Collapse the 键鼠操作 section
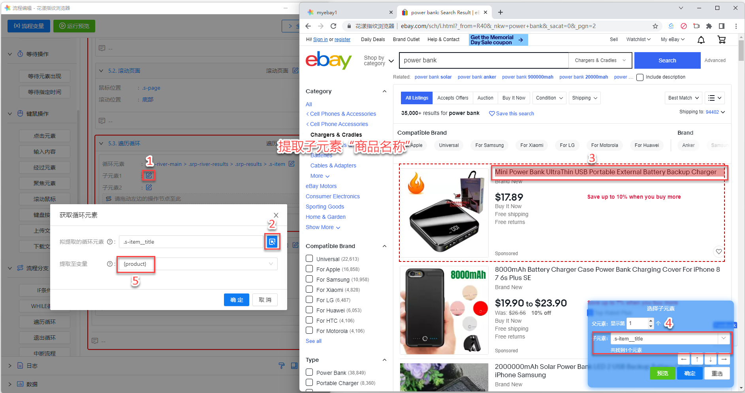Screen dimensions: 745x393 pos(10,114)
